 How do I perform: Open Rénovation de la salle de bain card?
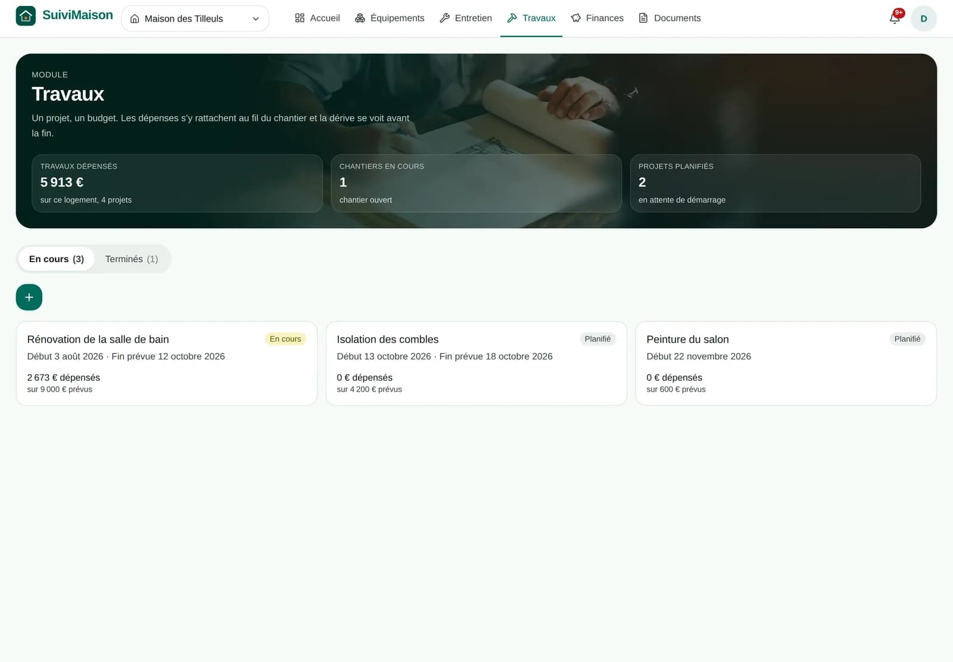167,363
